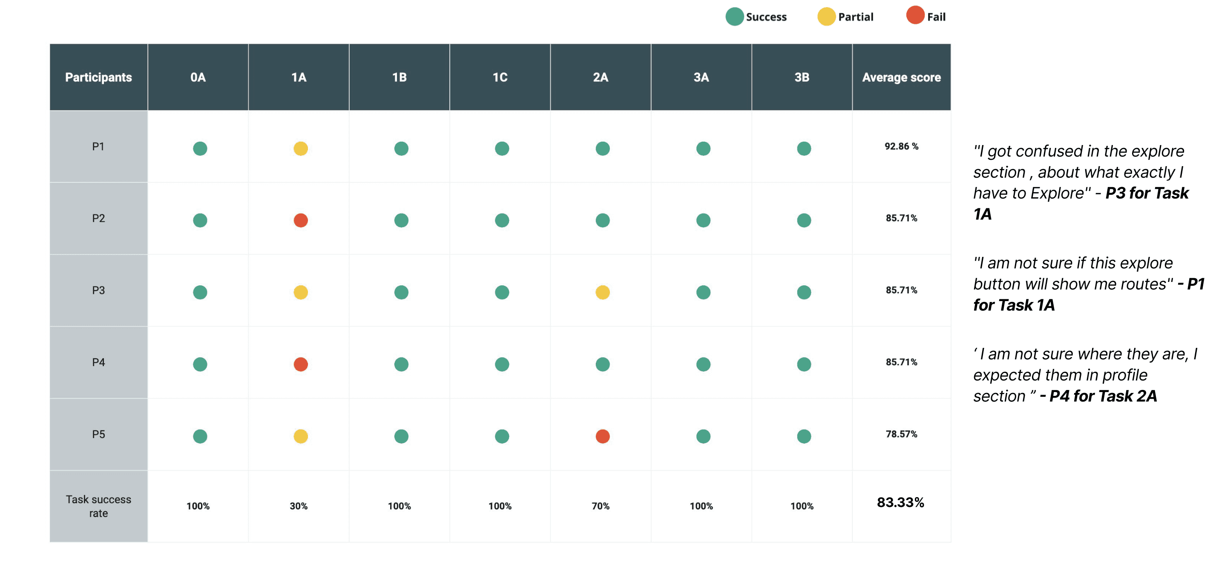The height and width of the screenshot is (569, 1213).
Task: Click the 100% success rate for 0A
Action: (x=198, y=506)
